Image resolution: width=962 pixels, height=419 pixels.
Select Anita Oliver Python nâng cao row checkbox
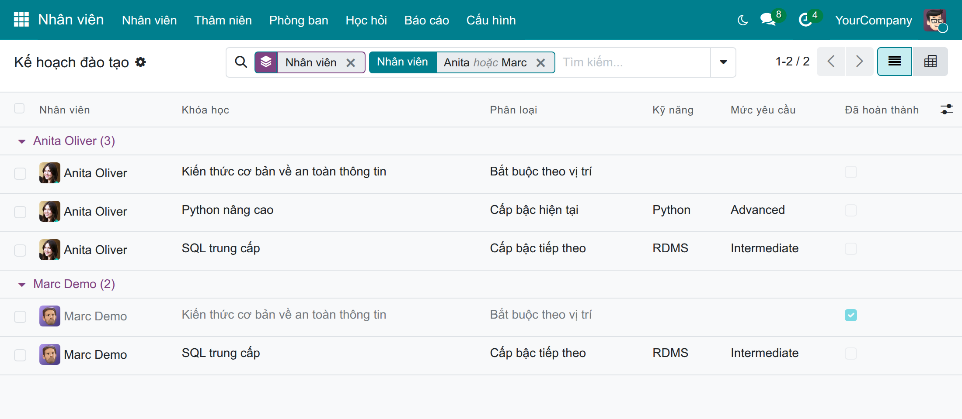click(20, 212)
